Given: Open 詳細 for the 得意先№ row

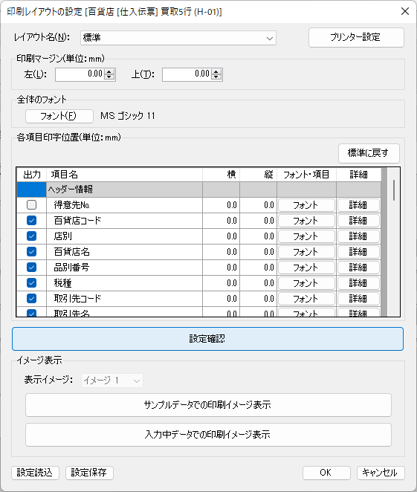Looking at the screenshot, I should tap(358, 205).
